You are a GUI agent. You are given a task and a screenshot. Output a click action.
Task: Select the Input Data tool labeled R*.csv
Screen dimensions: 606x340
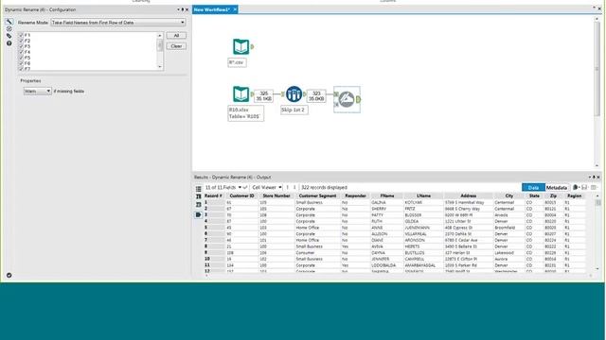pyautogui.click(x=241, y=46)
